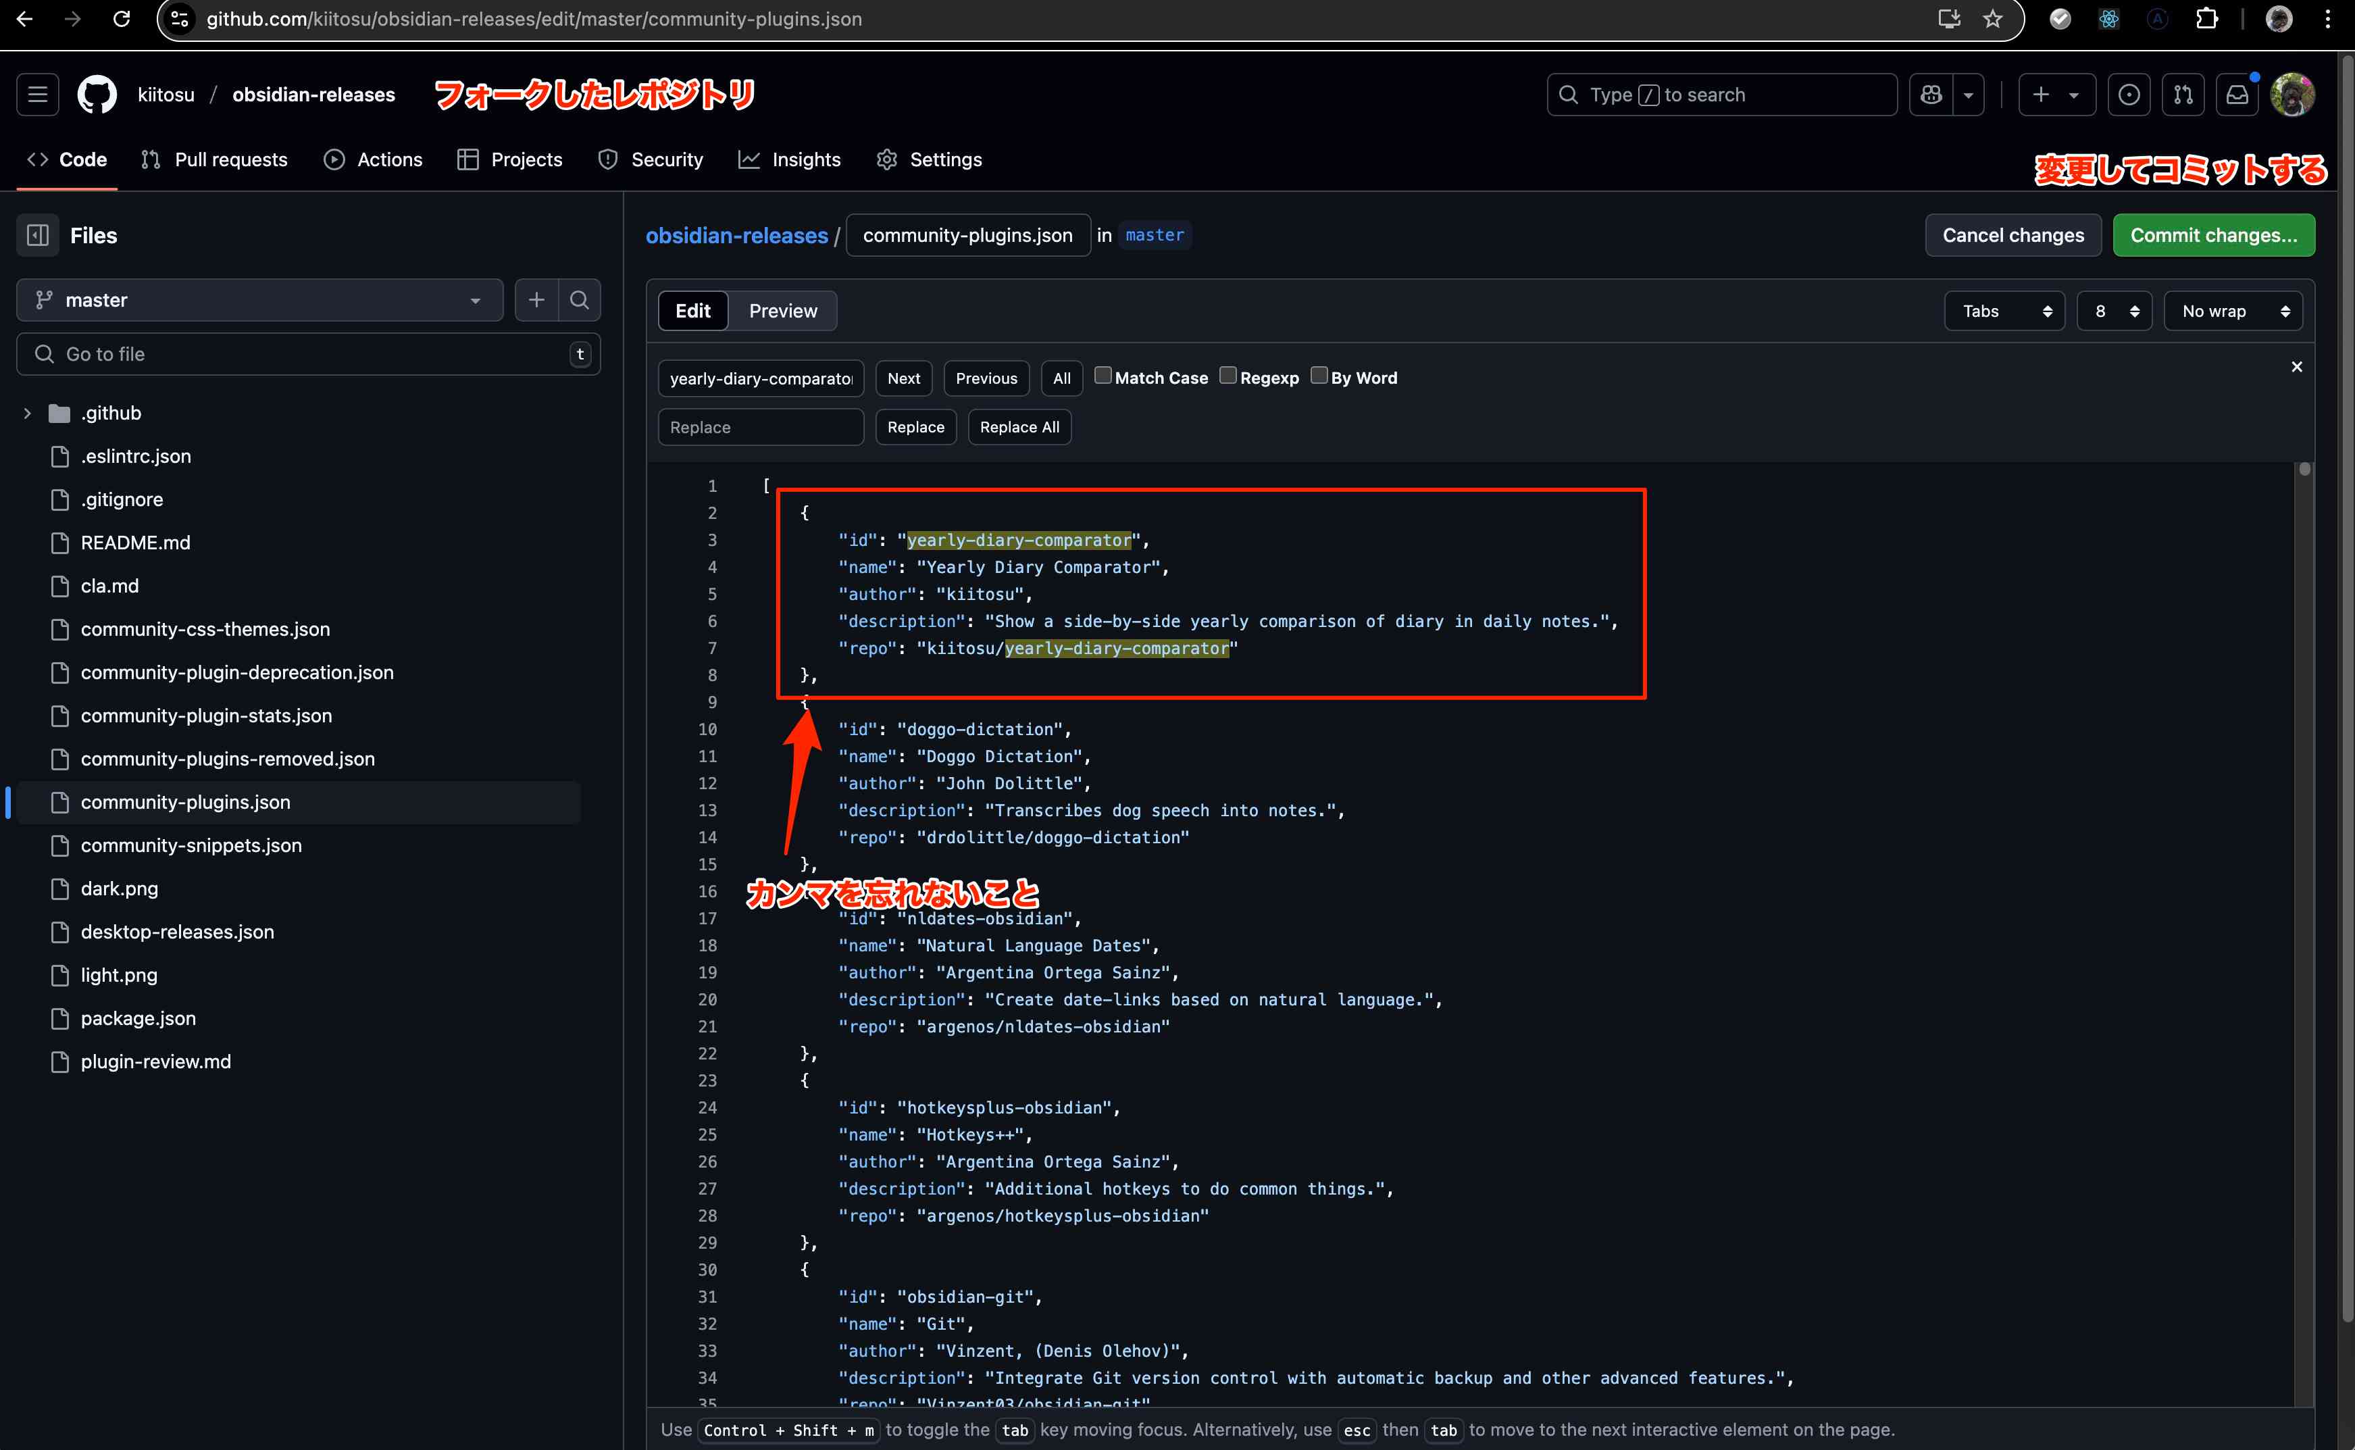
Task: Collapse the Files side panel icon
Action: pyautogui.click(x=37, y=236)
